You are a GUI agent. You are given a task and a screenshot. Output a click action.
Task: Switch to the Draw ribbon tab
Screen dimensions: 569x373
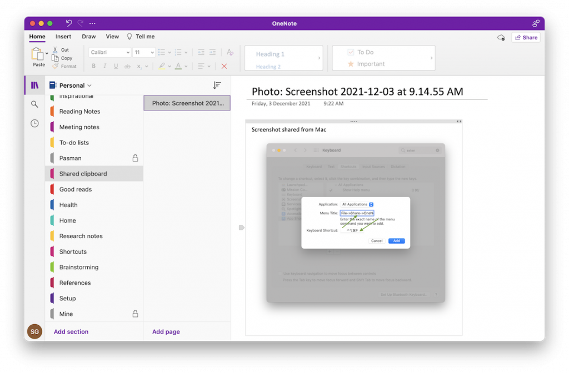tap(88, 37)
